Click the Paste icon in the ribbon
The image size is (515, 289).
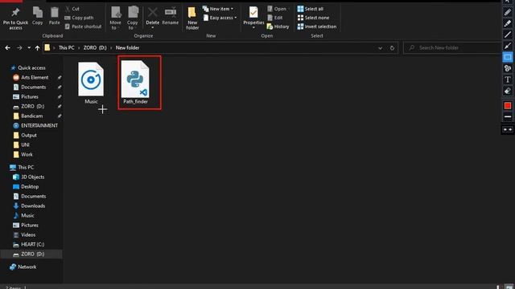tap(54, 13)
